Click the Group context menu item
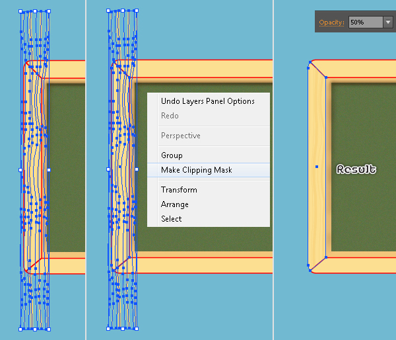The height and width of the screenshot is (340, 396). point(209,155)
